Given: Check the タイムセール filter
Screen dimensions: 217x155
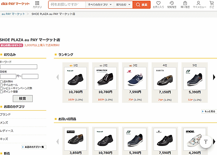Looking at the screenshot, I should coord(2,85).
